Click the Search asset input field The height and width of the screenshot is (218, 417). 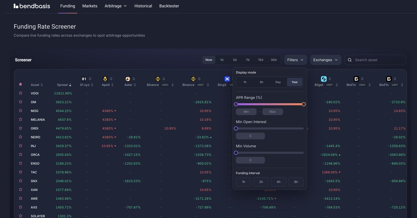pos(375,60)
